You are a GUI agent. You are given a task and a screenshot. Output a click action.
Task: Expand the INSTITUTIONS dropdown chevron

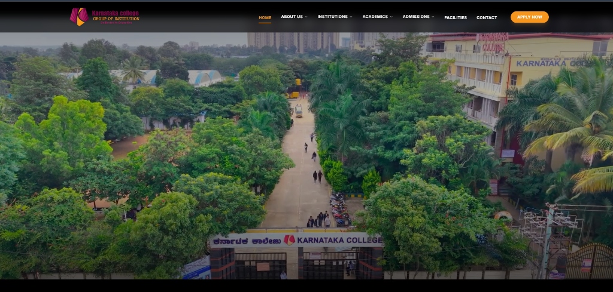click(x=351, y=17)
